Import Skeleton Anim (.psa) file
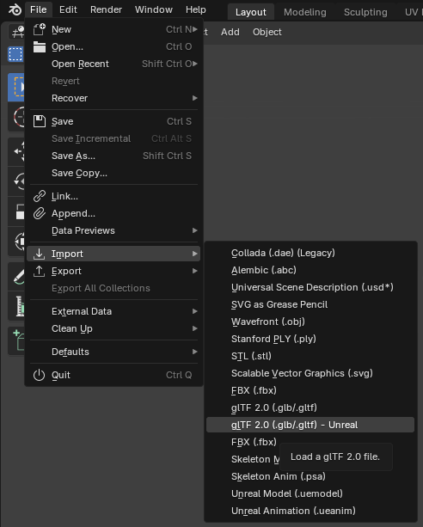Image resolution: width=423 pixels, height=527 pixels. tap(310, 476)
